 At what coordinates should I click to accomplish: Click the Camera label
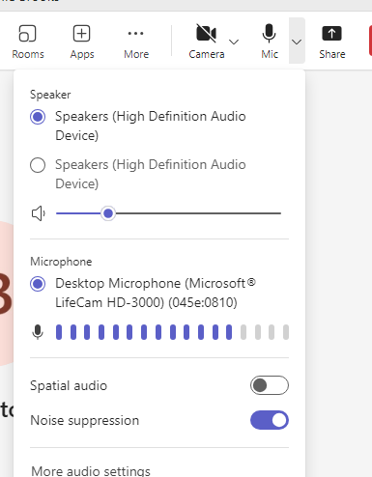point(207,54)
